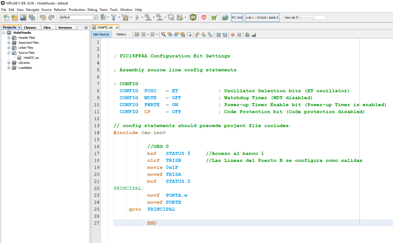
Task: Click the Save All icon
Action: (32, 18)
